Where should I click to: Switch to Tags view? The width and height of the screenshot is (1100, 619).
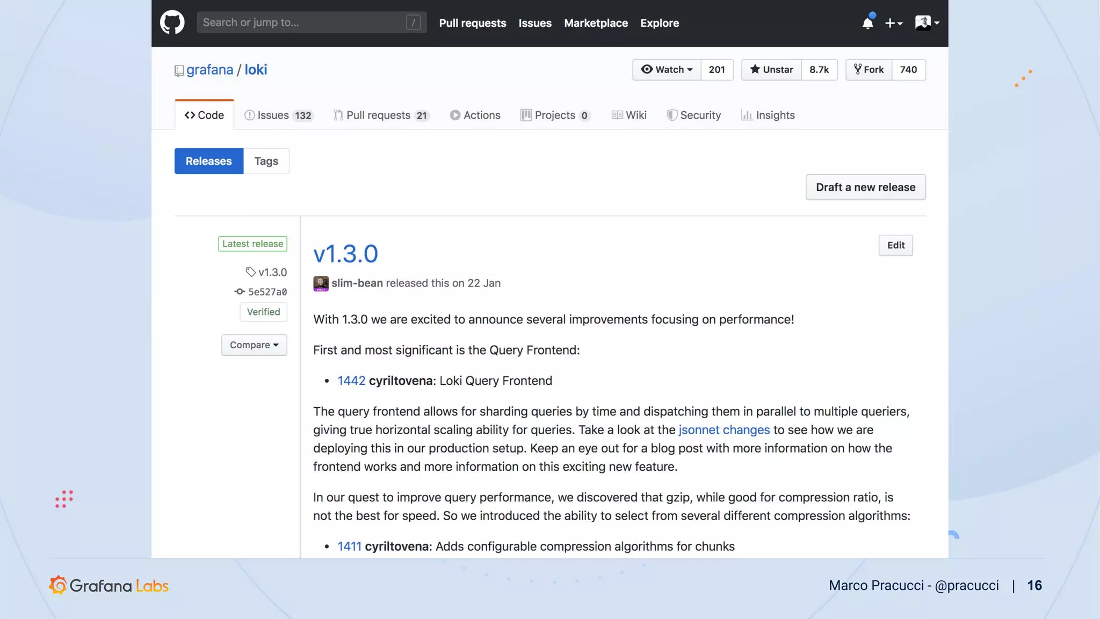[266, 161]
